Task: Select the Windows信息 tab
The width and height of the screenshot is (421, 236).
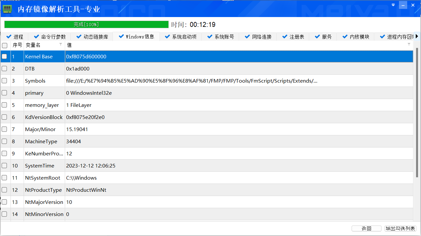Action: point(136,36)
